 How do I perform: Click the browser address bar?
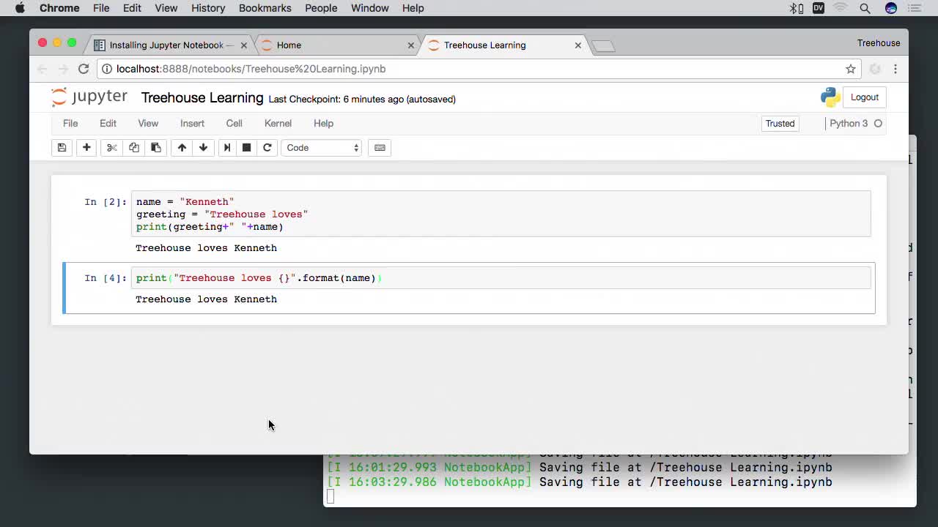[x=469, y=69]
